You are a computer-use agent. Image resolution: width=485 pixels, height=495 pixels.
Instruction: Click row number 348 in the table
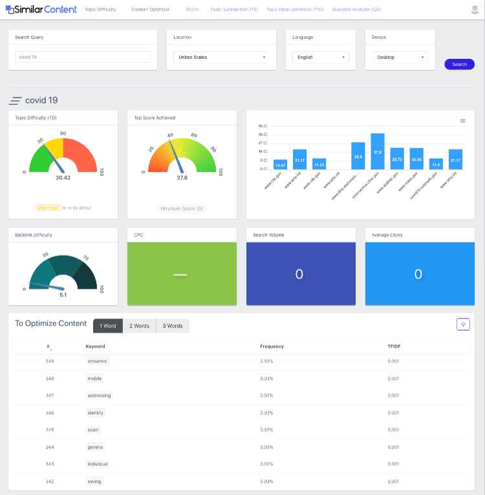(x=50, y=379)
